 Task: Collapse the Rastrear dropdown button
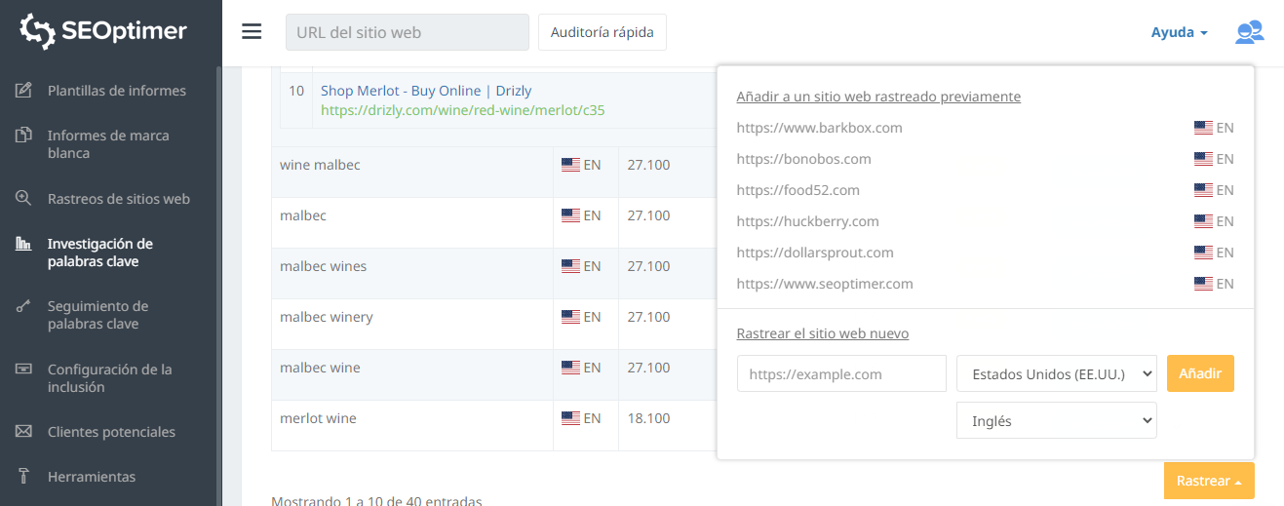[1208, 481]
